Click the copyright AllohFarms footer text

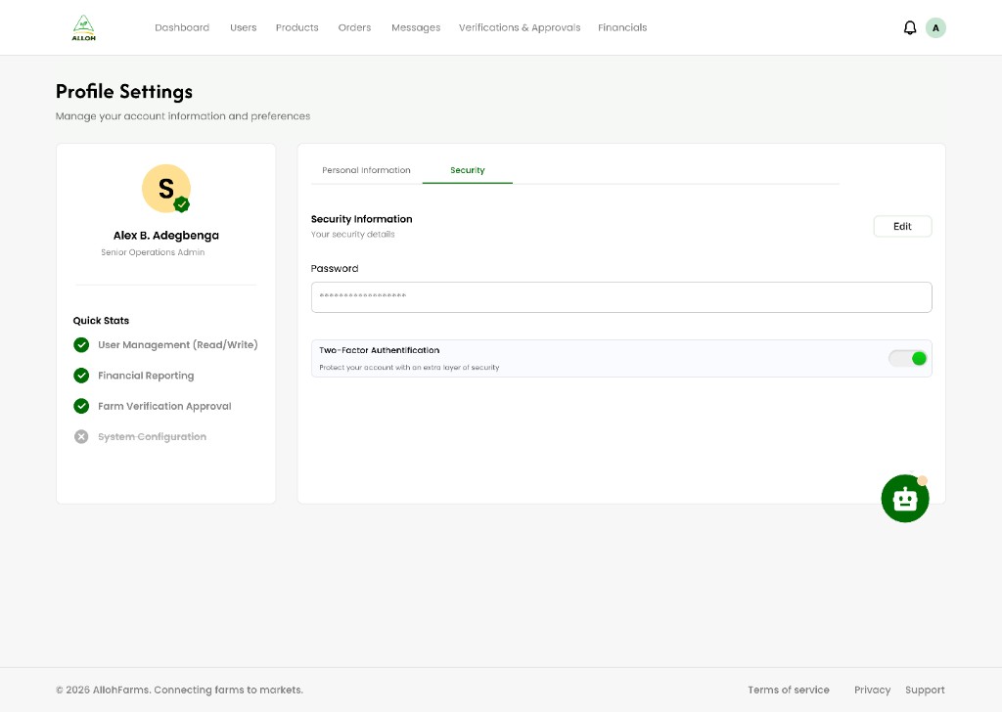click(x=180, y=690)
